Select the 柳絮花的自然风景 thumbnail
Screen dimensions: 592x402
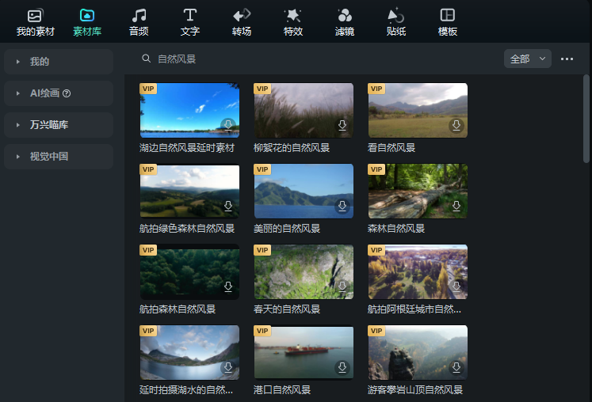(304, 111)
